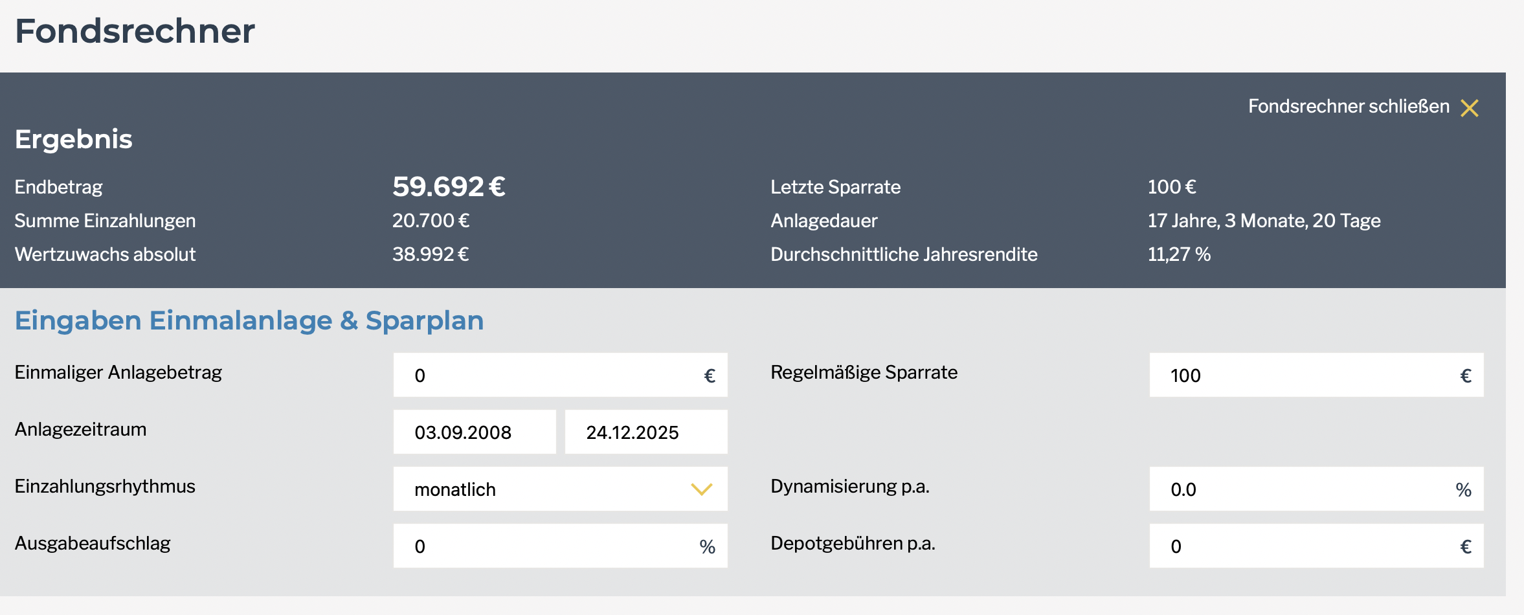Viewport: 1524px width, 615px height.
Task: Click the Endbetrag value 59.692 €
Action: (449, 187)
